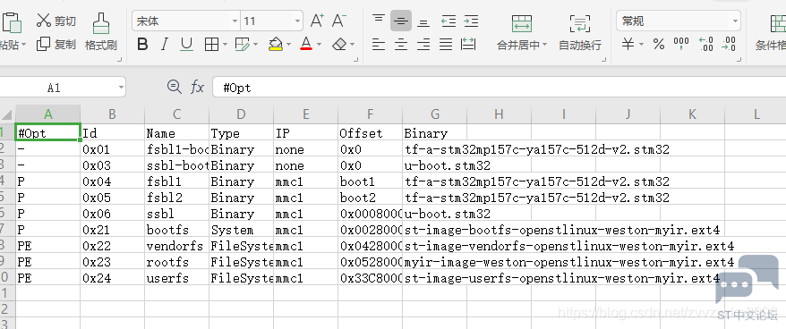This screenshot has width=786, height=329.
Task: Apply thousands separator format
Action: point(682,45)
